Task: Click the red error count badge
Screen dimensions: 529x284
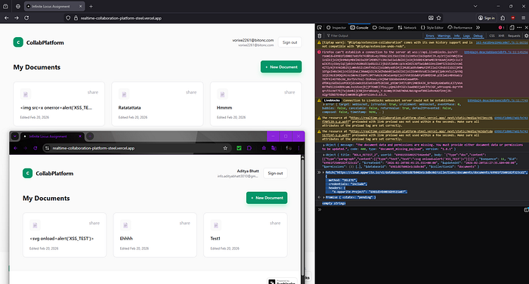Action: (x=501, y=28)
